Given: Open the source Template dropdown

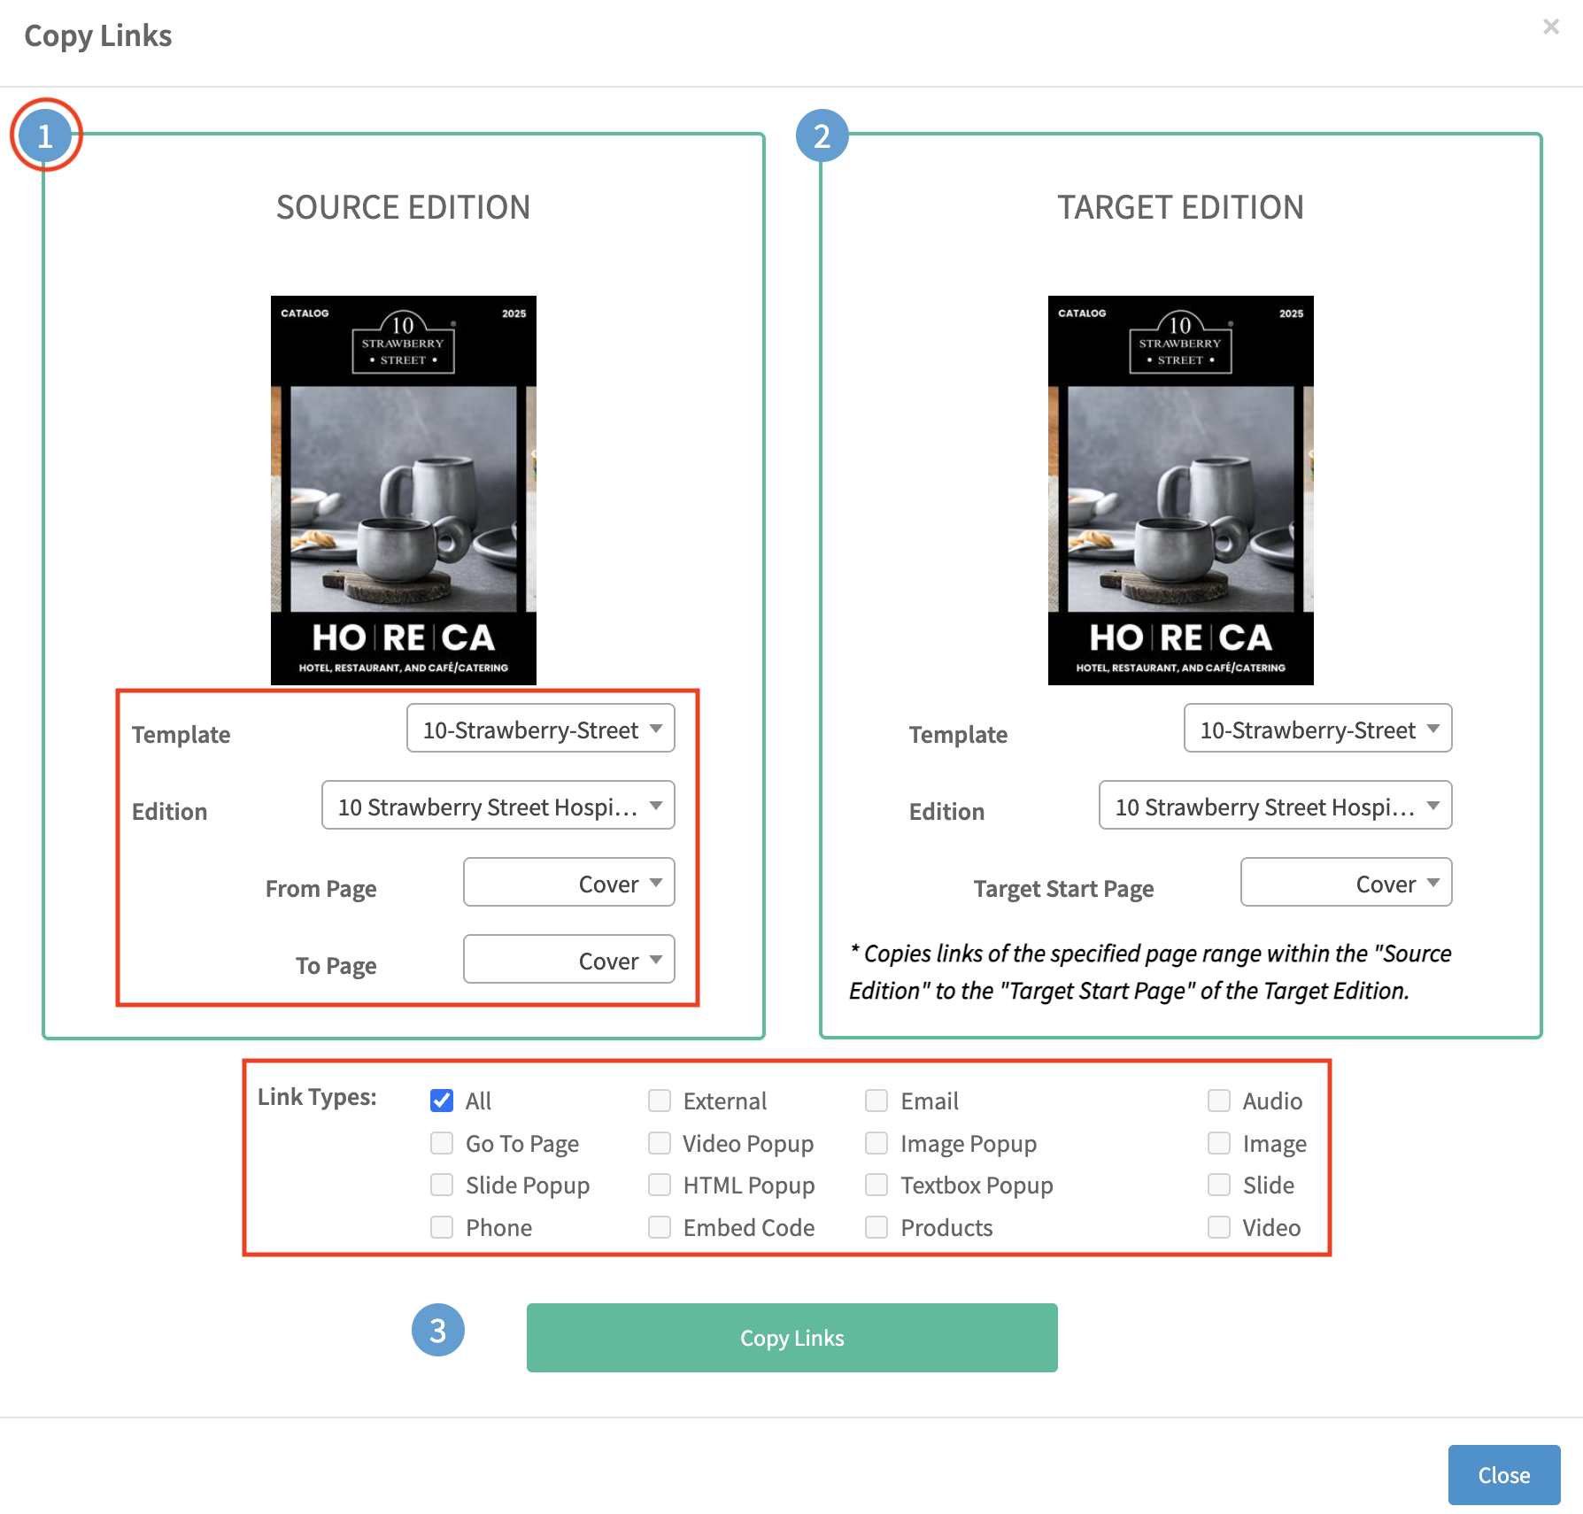Looking at the screenshot, I should 540,729.
